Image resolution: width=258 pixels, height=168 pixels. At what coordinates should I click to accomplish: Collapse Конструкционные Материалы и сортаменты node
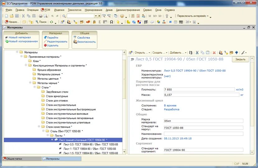point(26,65)
